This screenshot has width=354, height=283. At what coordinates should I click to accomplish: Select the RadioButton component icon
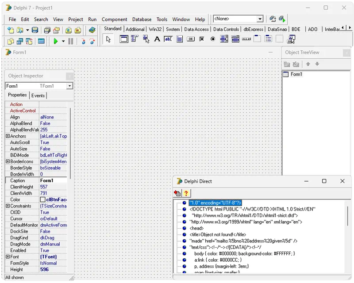pos(213,39)
